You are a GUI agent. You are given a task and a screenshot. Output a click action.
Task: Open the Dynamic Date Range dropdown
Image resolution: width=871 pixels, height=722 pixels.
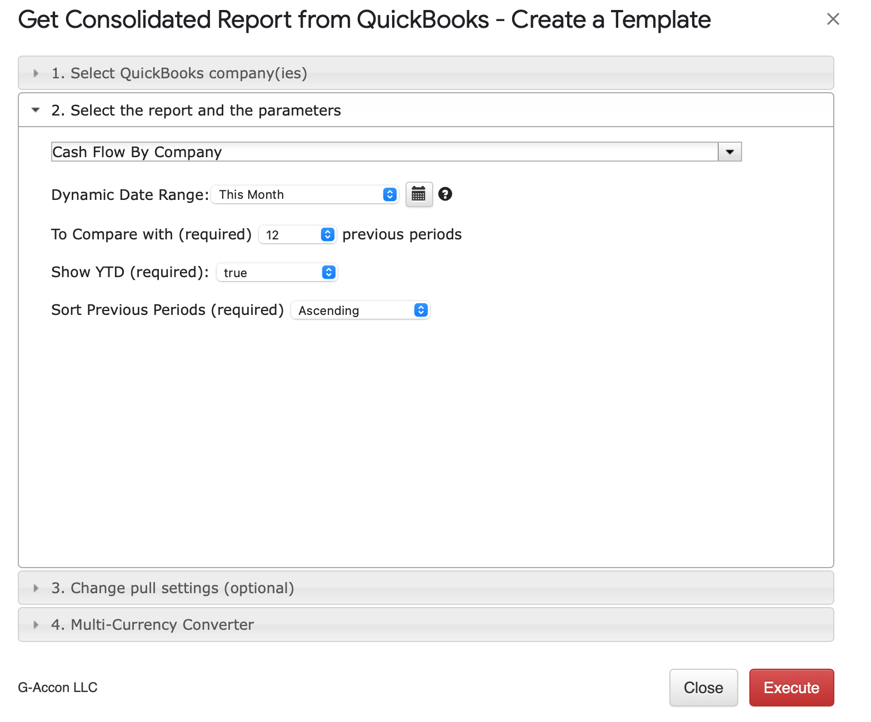(x=305, y=194)
